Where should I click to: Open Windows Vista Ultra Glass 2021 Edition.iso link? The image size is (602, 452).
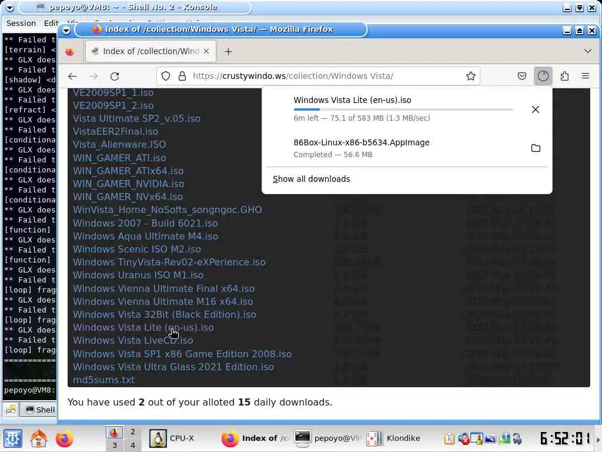pyautogui.click(x=173, y=367)
